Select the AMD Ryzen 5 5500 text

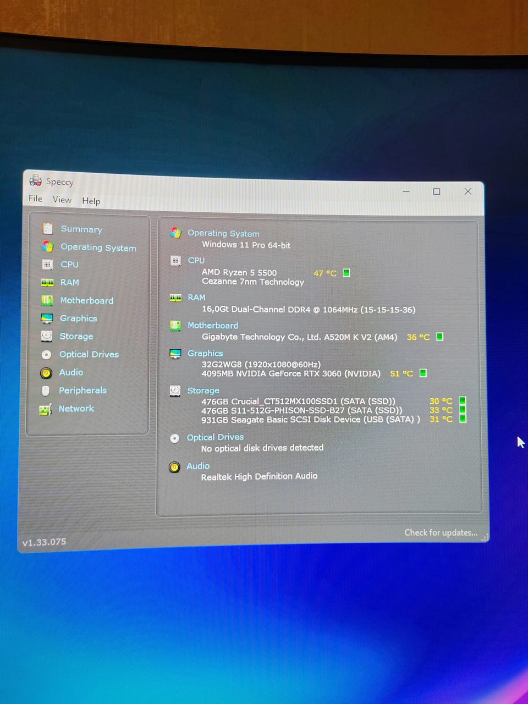[239, 272]
